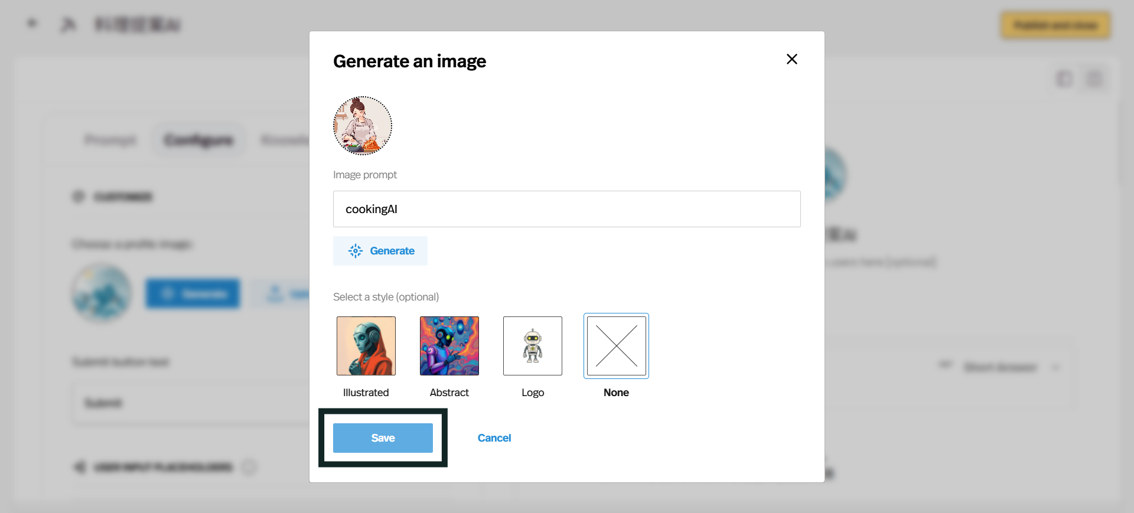Screen dimensions: 1134x513
Task: Click the app logo beside back arrow
Action: pyautogui.click(x=69, y=25)
